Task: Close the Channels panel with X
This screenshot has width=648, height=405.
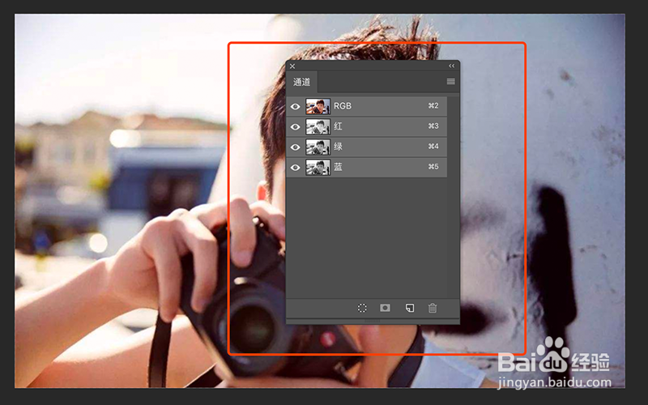Action: [x=292, y=66]
